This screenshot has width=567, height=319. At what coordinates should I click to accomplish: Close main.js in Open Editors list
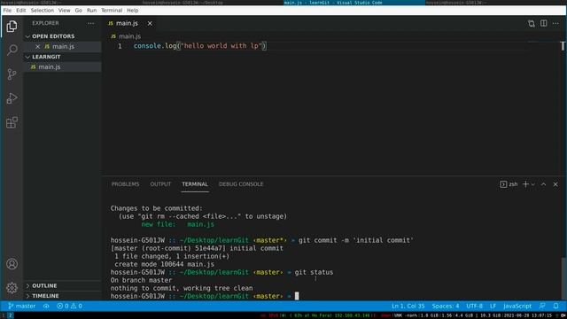tap(37, 47)
